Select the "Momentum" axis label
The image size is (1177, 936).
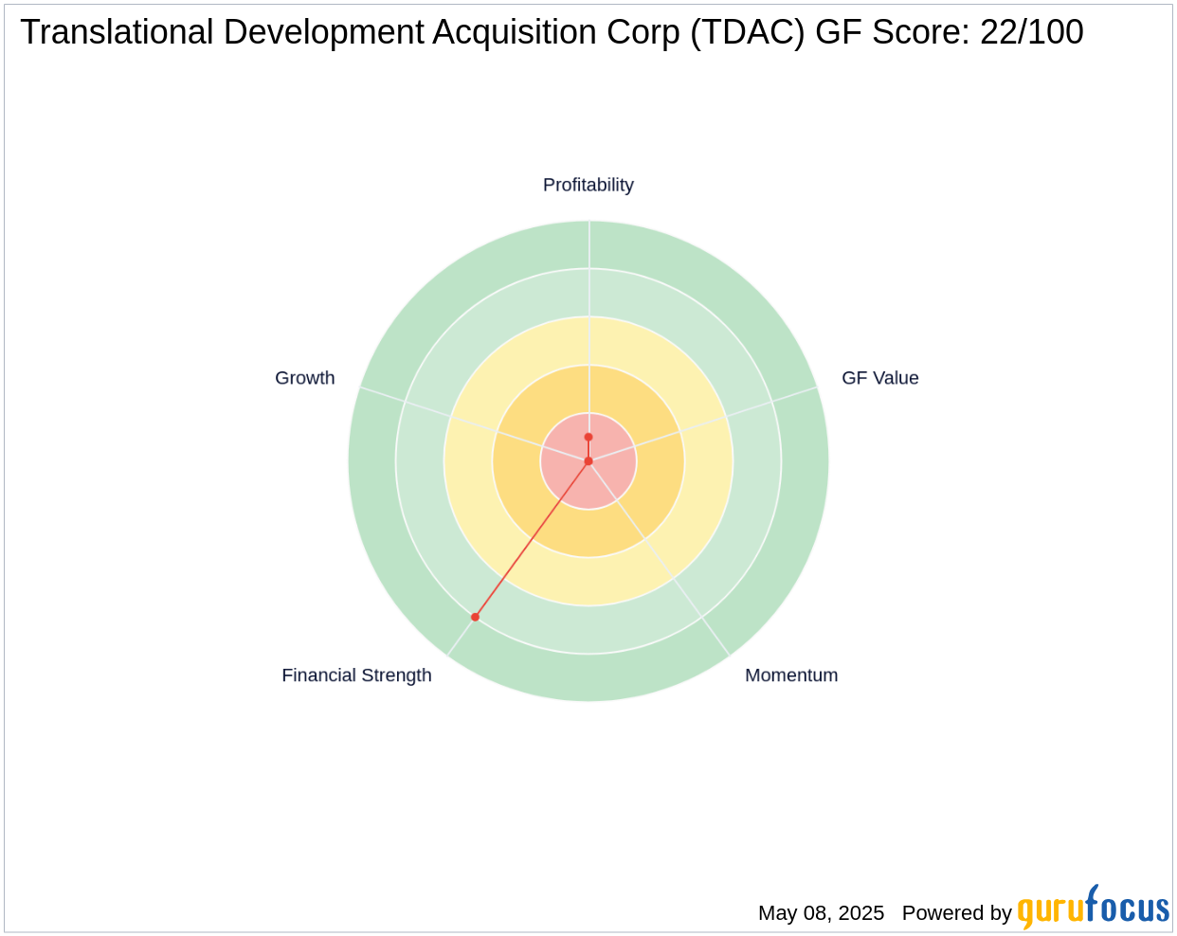[x=791, y=675]
